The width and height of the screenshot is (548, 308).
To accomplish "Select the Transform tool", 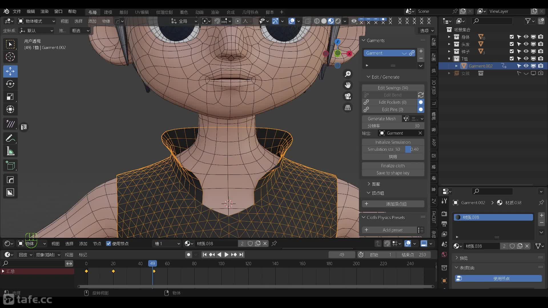I will [x=10, y=109].
